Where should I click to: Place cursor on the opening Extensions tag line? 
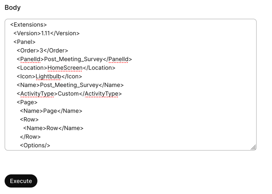pyautogui.click(x=28, y=25)
